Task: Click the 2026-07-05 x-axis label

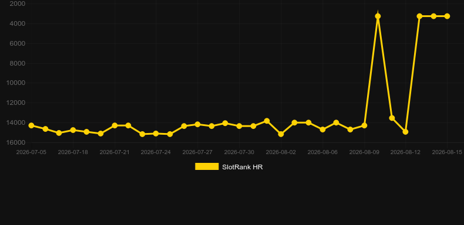Action: pyautogui.click(x=31, y=152)
